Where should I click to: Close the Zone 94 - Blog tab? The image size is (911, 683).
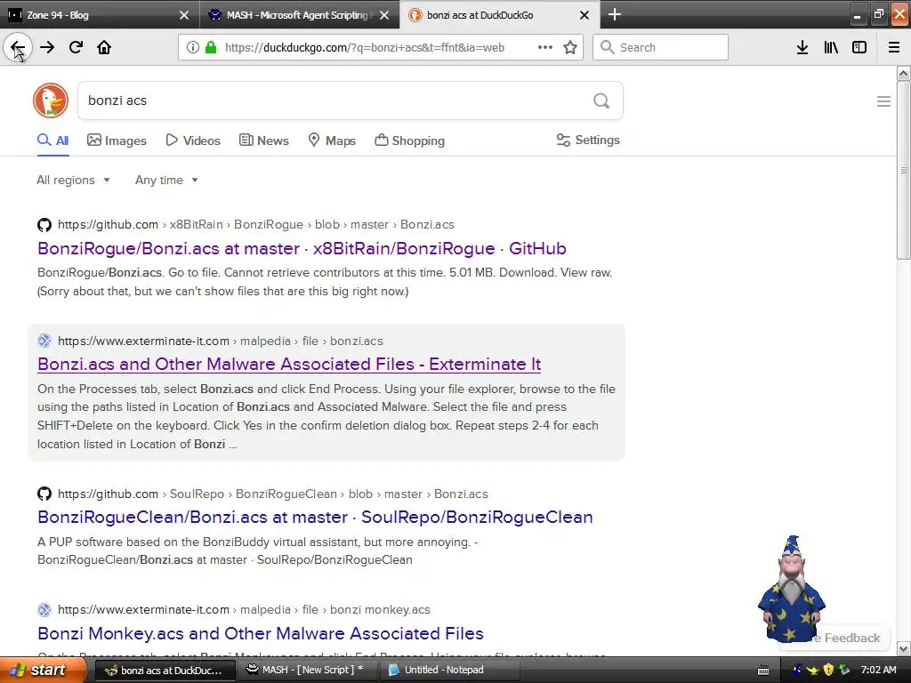click(x=183, y=15)
